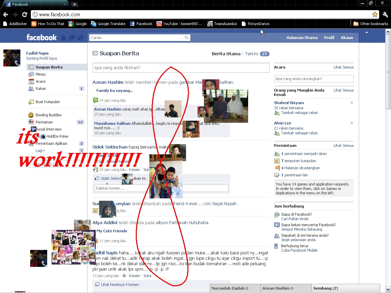This screenshot has height=293, width=391.
Task: Open the TeamAsamboi bookmark
Action: click(222, 24)
